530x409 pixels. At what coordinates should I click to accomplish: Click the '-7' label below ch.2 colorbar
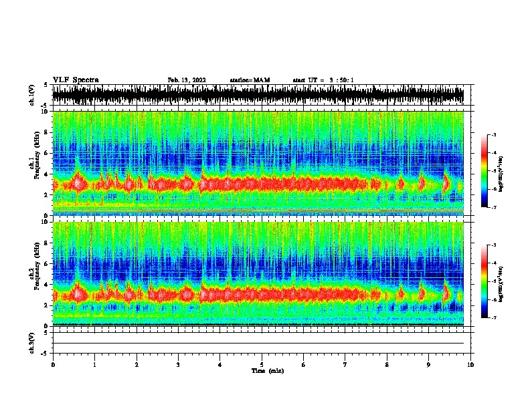[493, 317]
